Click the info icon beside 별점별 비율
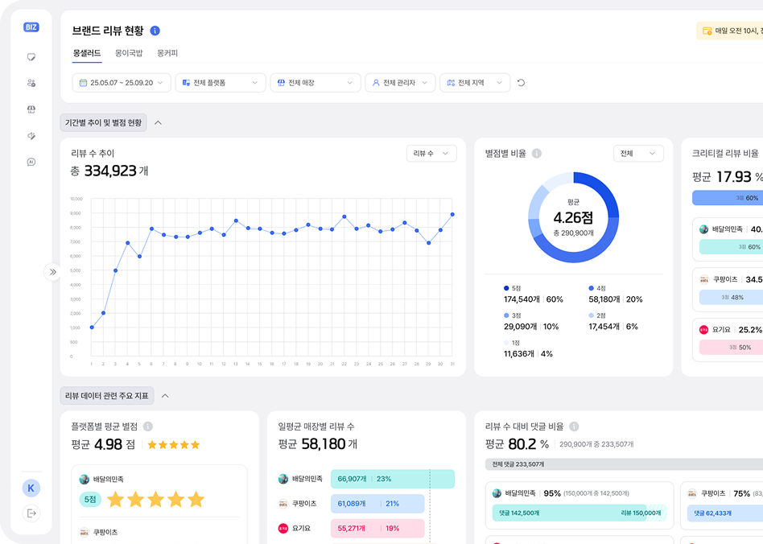 point(535,153)
